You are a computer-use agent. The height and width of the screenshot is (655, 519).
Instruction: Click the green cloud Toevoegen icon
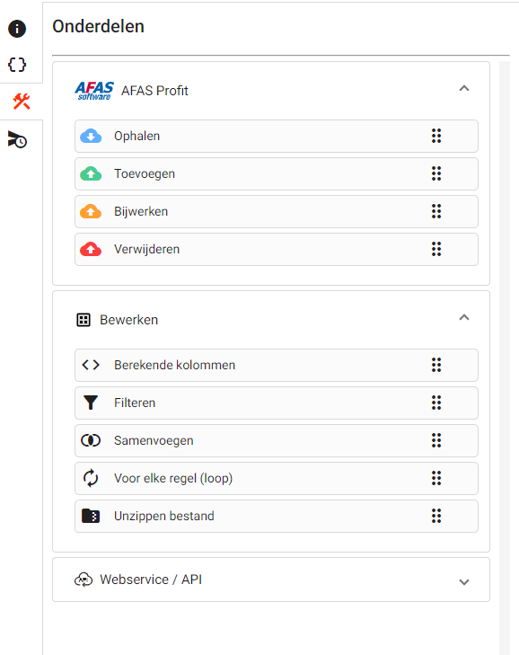[91, 173]
